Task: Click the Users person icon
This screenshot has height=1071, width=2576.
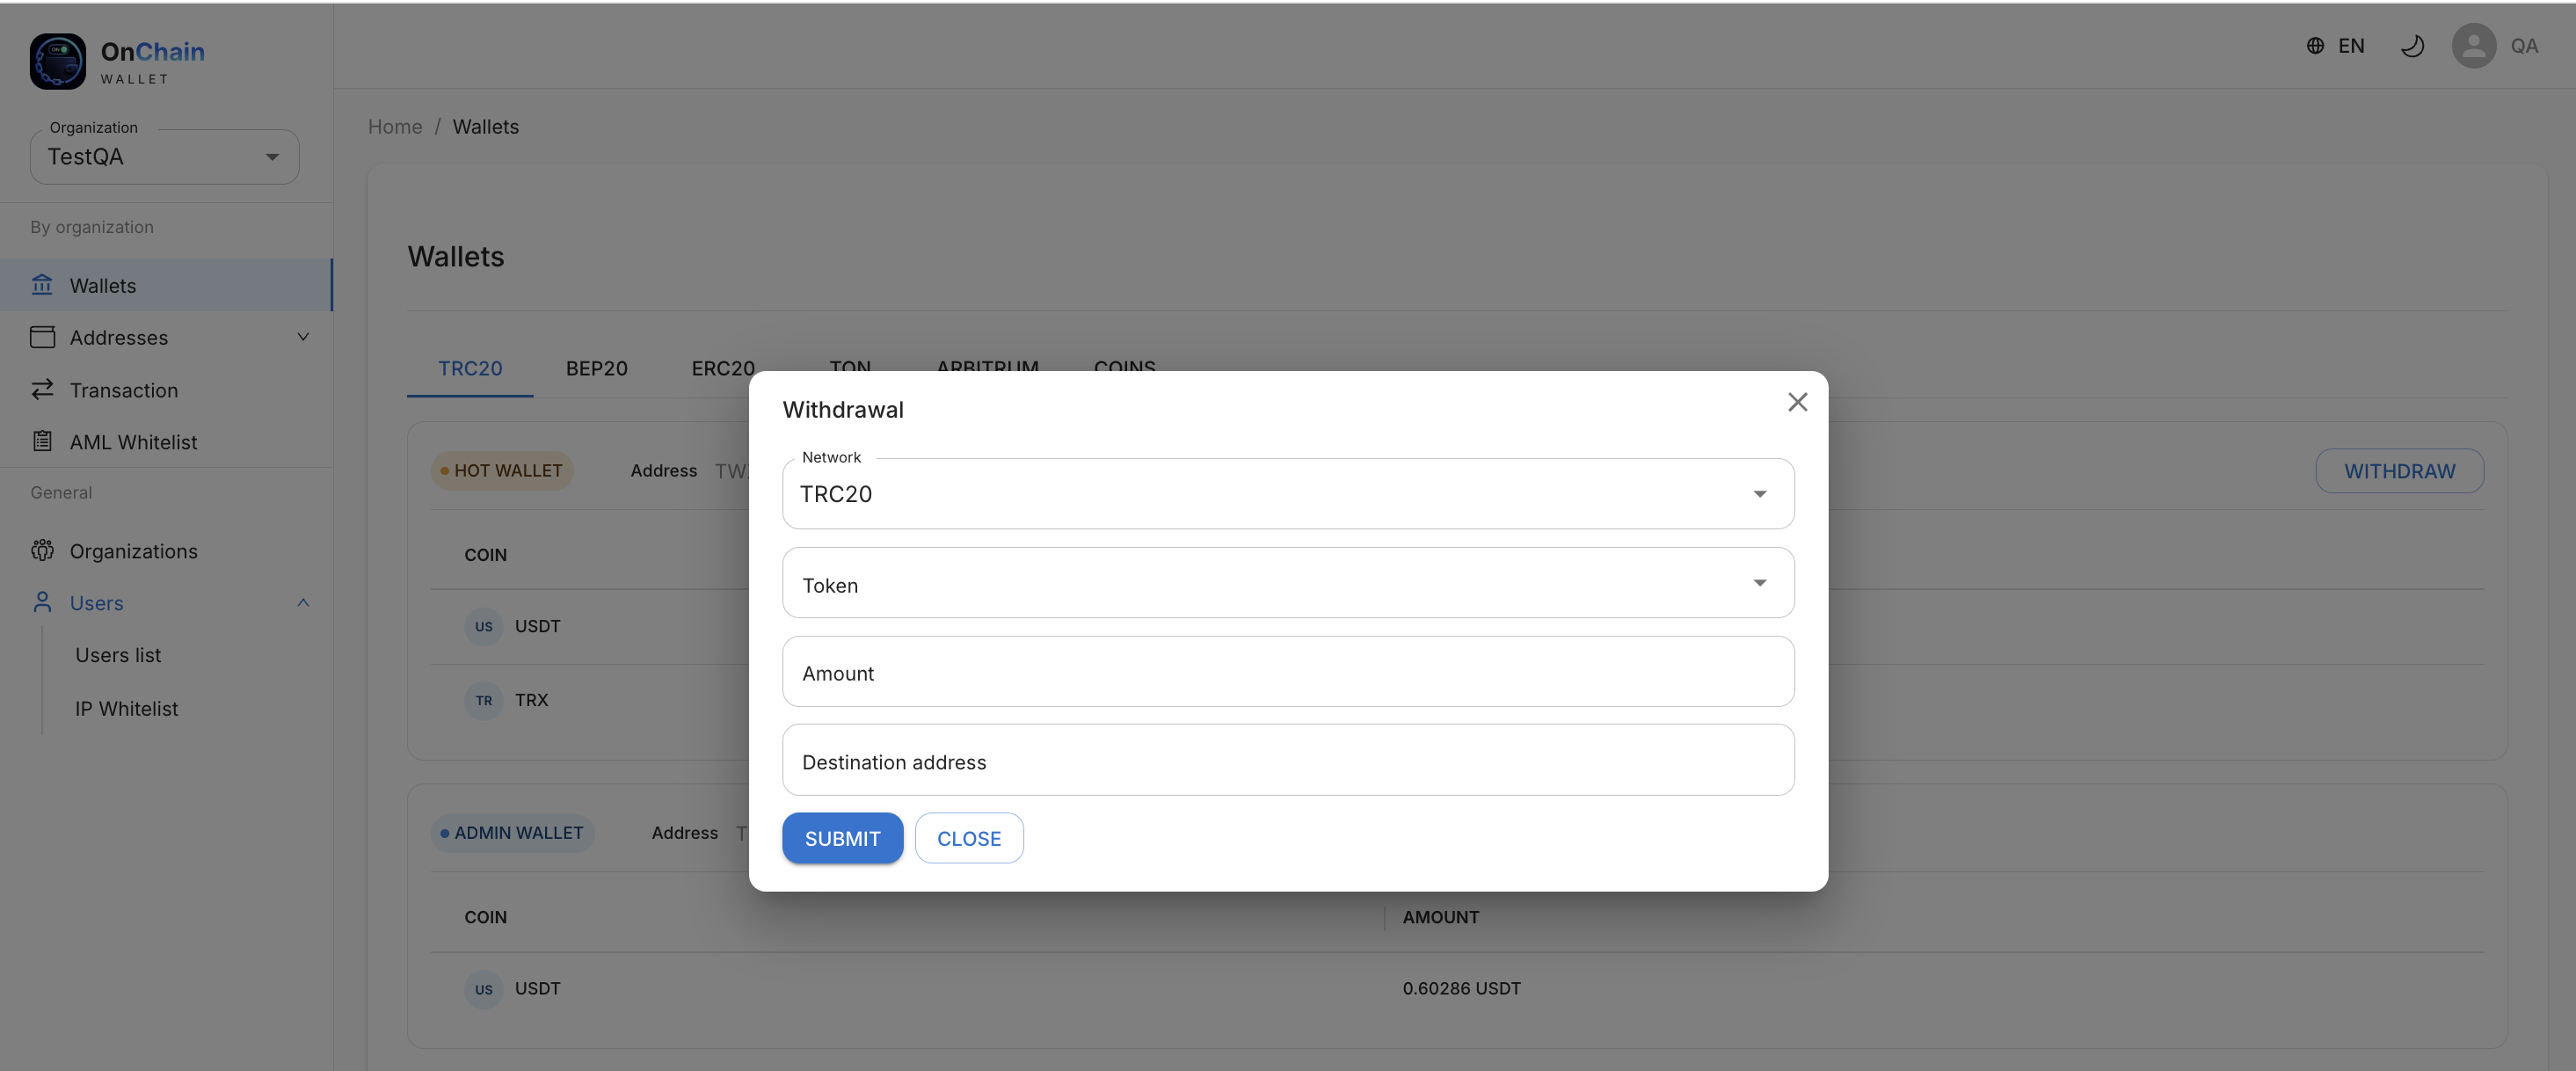Action: point(42,602)
